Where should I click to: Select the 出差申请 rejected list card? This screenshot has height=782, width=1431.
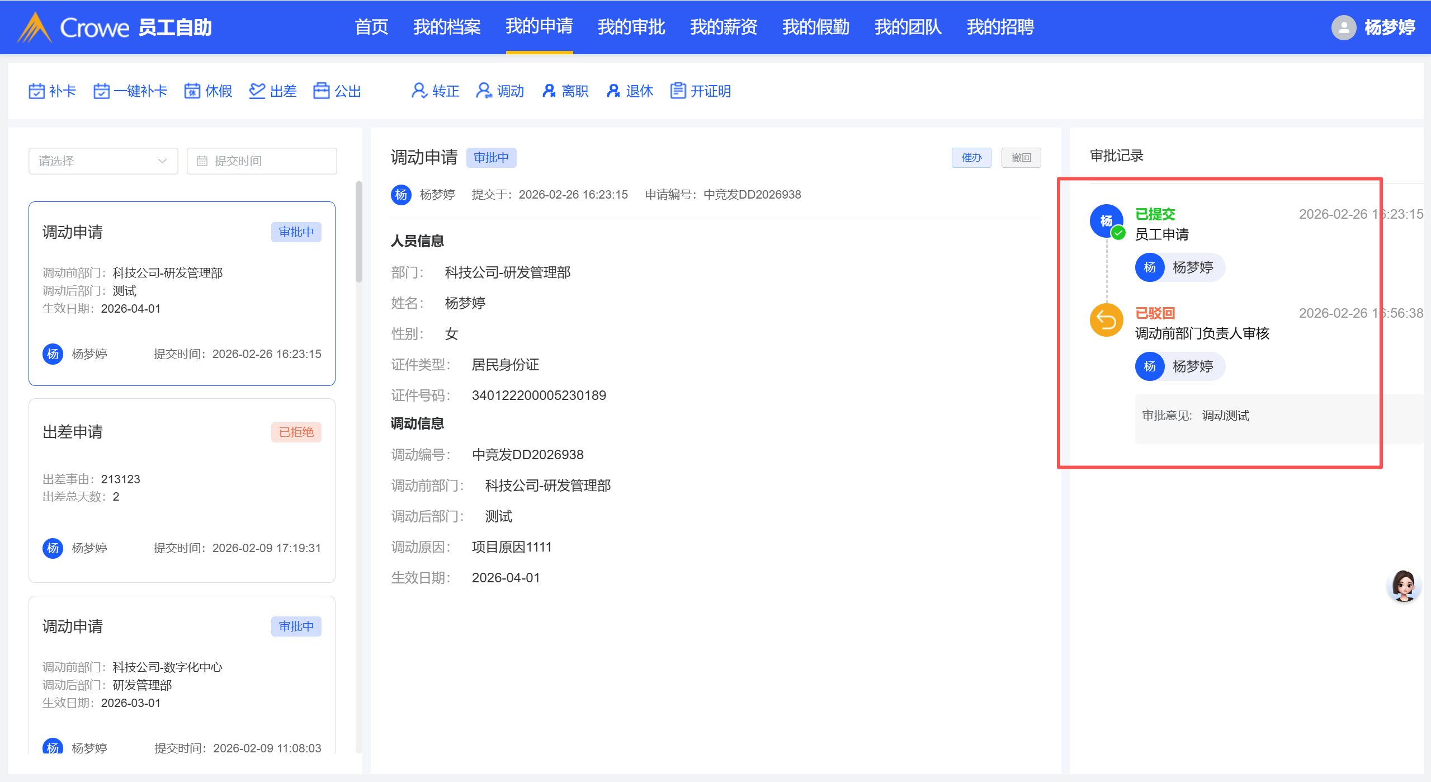[x=182, y=490]
